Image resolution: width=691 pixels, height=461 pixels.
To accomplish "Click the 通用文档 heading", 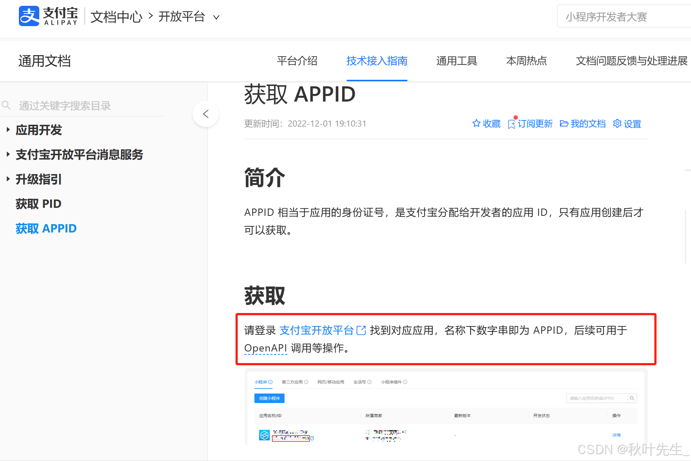I will tap(44, 61).
